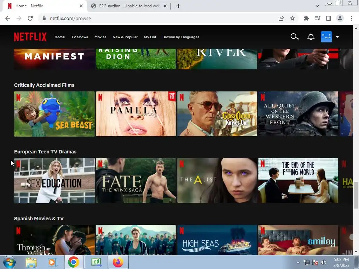Open Browse by Languages
The width and height of the screenshot is (359, 269).
coord(181,37)
